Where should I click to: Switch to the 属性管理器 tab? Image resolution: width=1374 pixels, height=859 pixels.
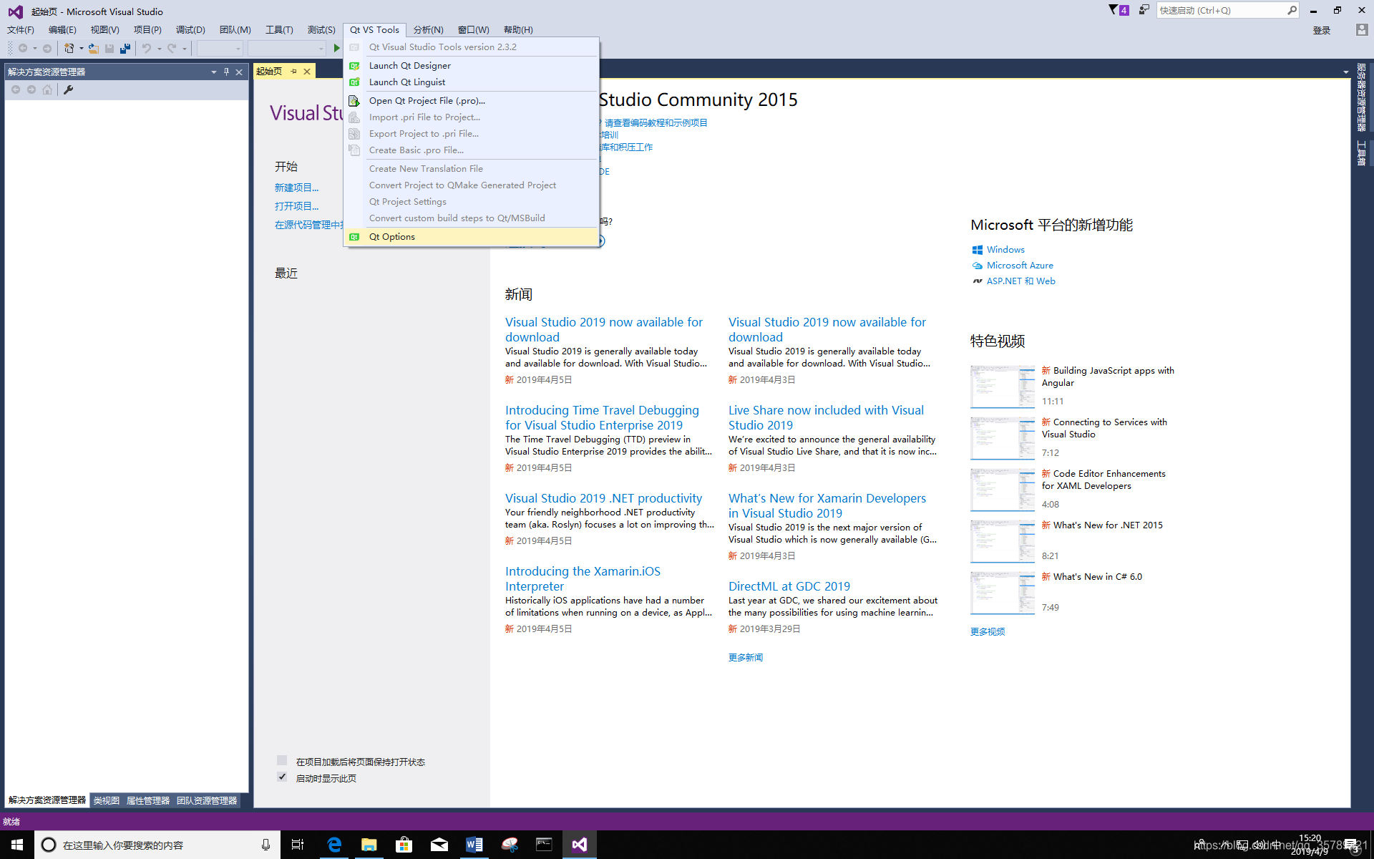pyautogui.click(x=148, y=800)
